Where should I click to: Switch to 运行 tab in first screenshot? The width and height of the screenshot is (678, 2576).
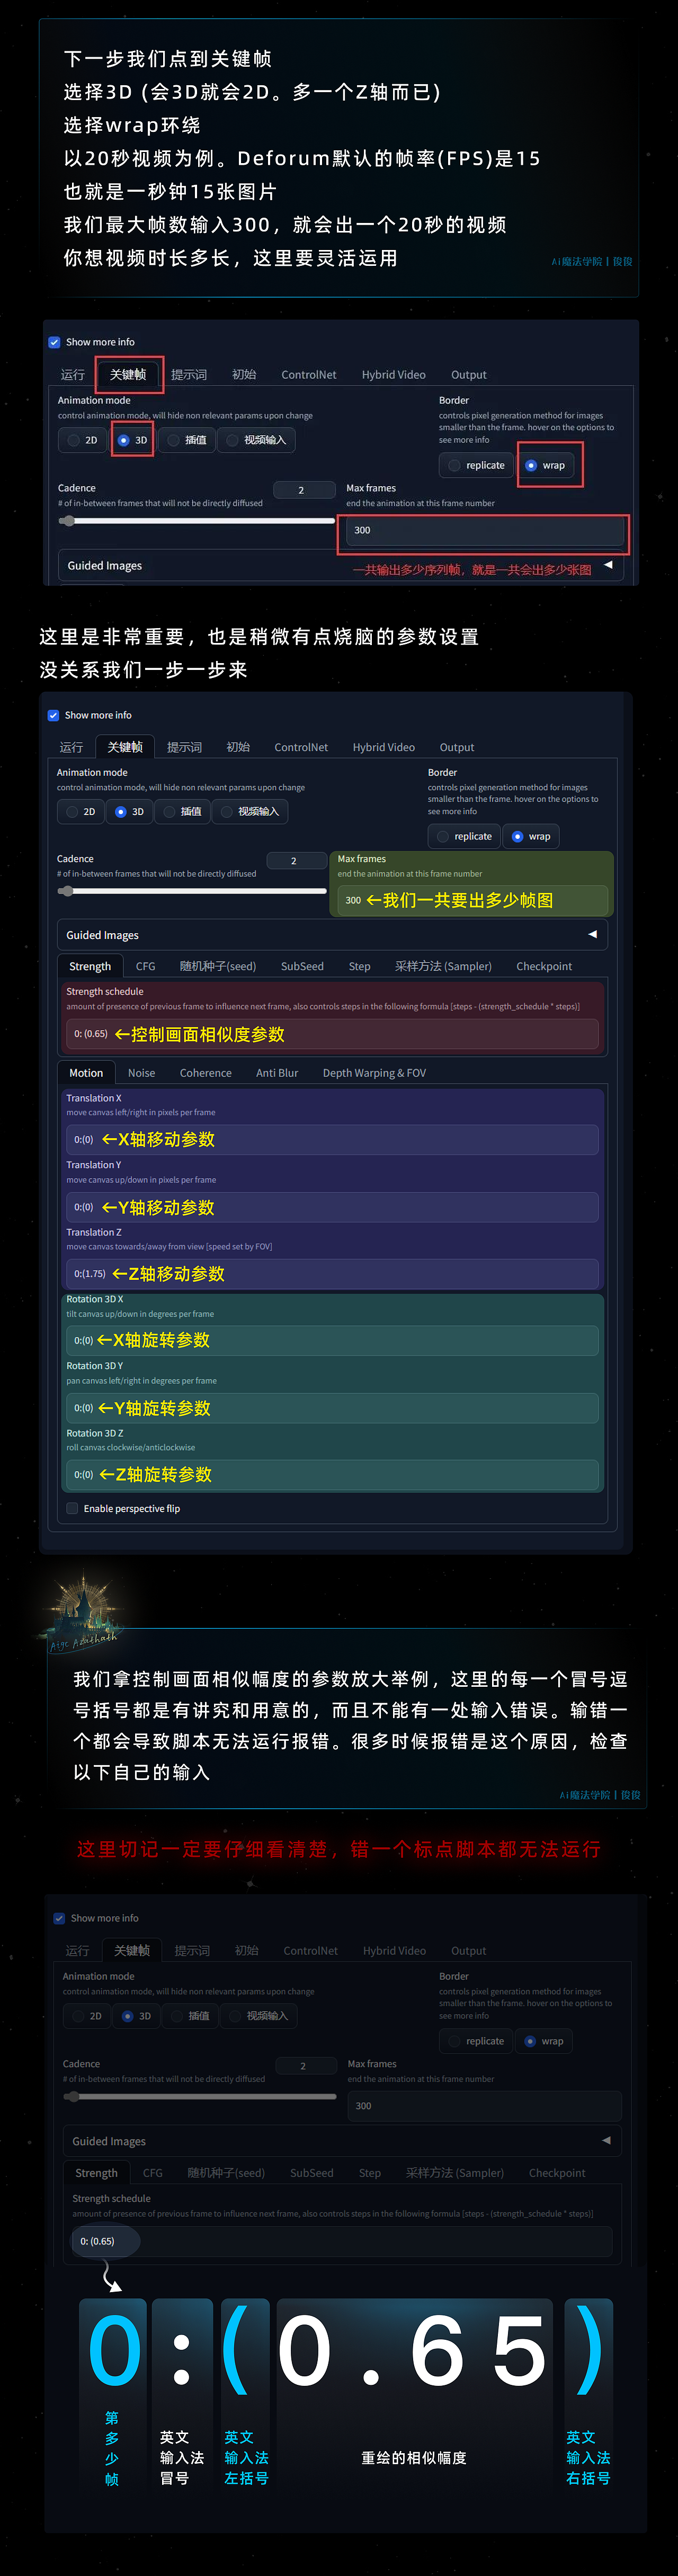point(73,374)
